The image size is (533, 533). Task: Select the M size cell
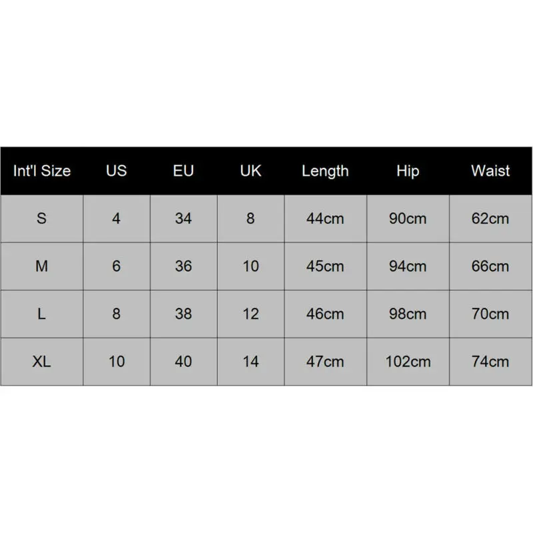pyautogui.click(x=41, y=266)
